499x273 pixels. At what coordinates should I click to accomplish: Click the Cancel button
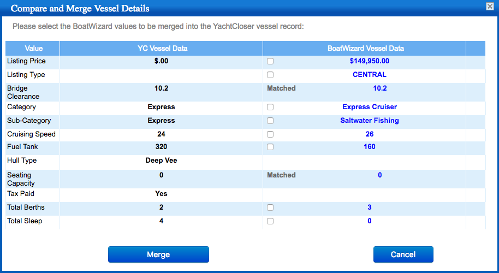point(403,254)
